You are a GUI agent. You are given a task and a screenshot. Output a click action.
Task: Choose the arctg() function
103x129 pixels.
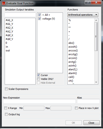72,62
